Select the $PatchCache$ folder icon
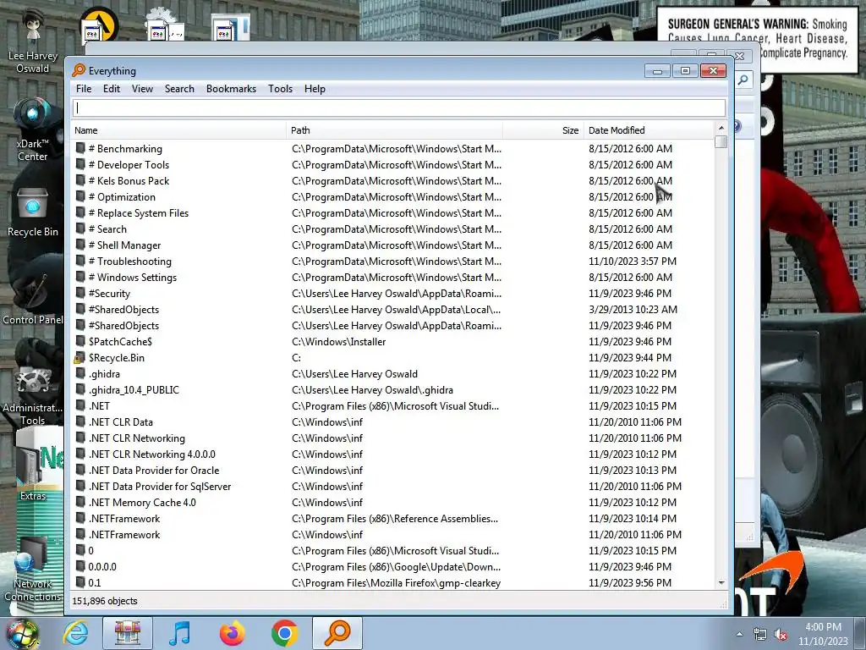Screen dimensions: 866x650 tap(80, 341)
